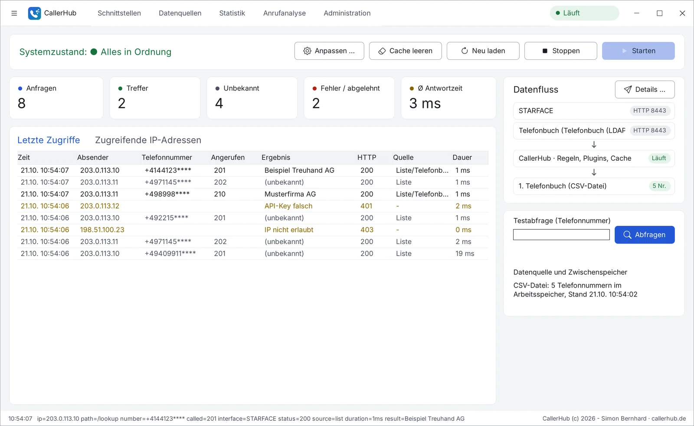Select CallerHub Regeln, Plugins, Cache entry
Image resolution: width=694 pixels, height=426 pixels.
pos(594,158)
